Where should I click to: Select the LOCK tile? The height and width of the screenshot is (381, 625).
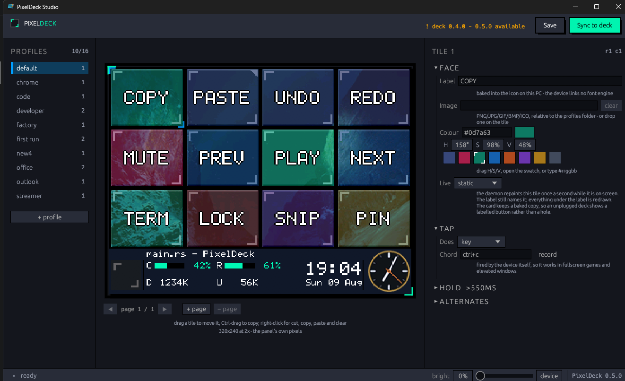pos(222,218)
